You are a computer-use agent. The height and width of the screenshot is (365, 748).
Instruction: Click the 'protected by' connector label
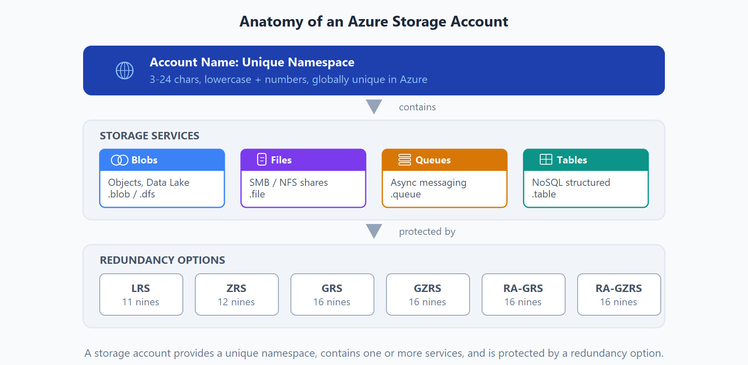[x=427, y=231]
